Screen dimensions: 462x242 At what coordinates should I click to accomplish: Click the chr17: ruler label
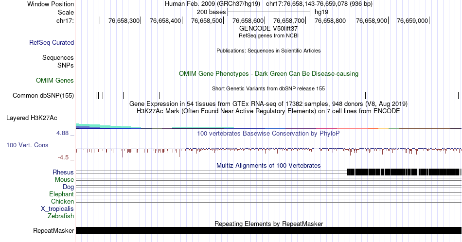pos(65,20)
